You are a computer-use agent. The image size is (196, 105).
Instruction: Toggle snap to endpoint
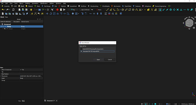pos(164,10)
